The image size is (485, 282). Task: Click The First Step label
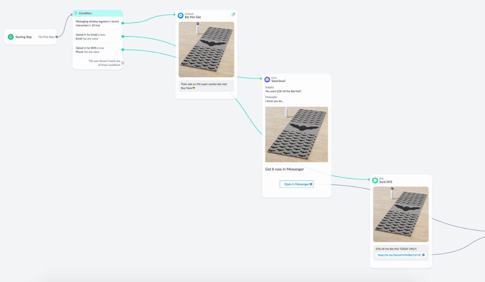46,37
